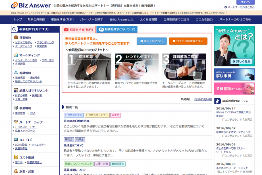Open the 災害時の自動販売機 consultation title
Viewport: 262px width, 175px height.
coord(77,121)
